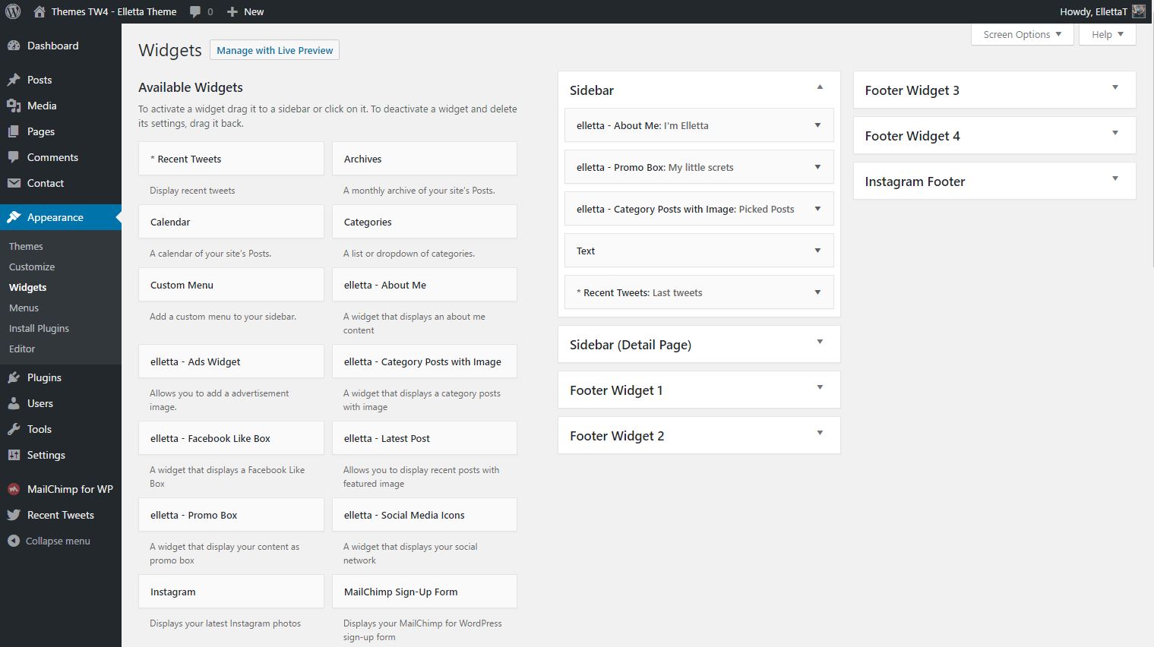Click the Posts pushpin icon
This screenshot has height=647, width=1154.
[14, 80]
